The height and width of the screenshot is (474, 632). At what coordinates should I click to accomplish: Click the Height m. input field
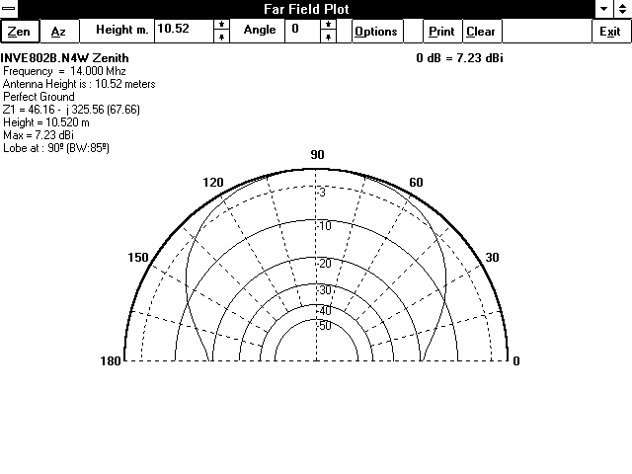(185, 31)
